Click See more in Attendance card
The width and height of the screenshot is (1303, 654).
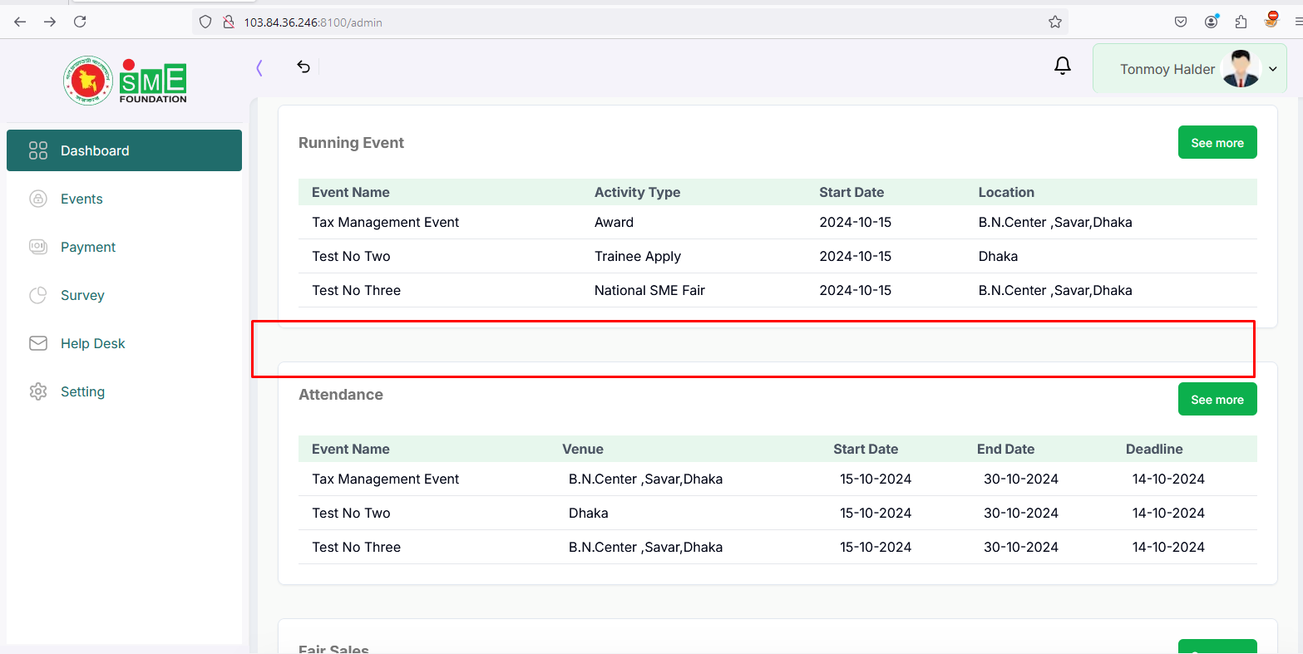click(1217, 400)
